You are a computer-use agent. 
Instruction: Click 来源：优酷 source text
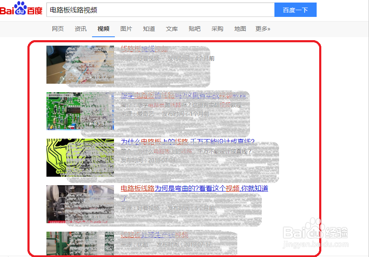135,244
